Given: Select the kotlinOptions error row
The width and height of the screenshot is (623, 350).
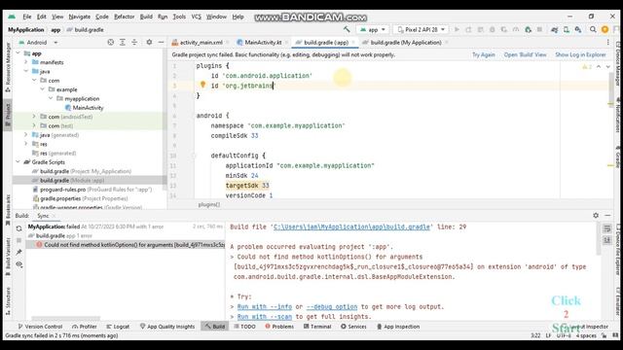Looking at the screenshot, I should [126, 245].
